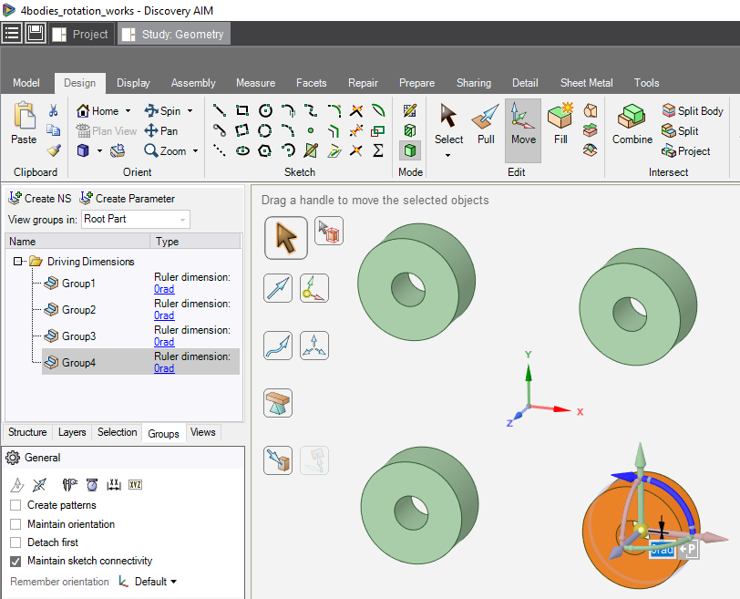
Task: Open the Zoom dropdown arrow
Action: (x=195, y=151)
